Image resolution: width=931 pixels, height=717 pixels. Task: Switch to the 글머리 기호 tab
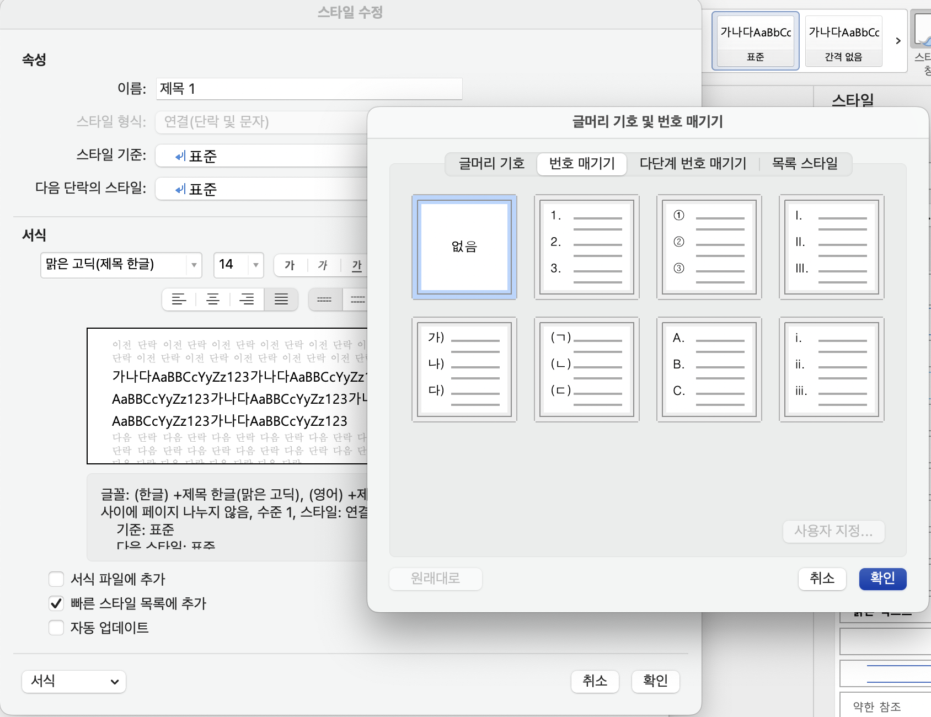pyautogui.click(x=491, y=164)
